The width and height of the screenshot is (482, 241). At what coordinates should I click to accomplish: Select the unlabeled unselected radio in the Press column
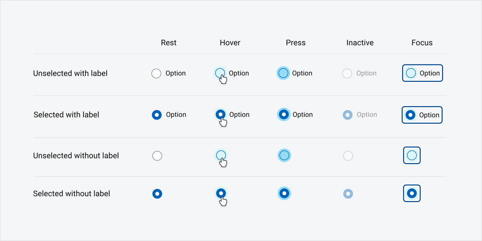284,155
